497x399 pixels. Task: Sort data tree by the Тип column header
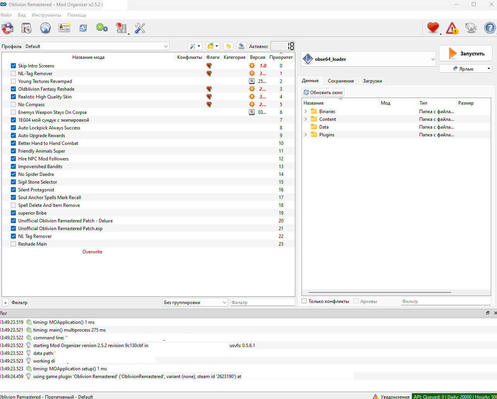[437, 103]
